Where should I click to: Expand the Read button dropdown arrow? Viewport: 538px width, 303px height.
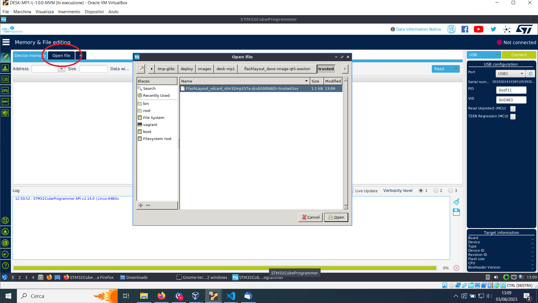point(456,69)
